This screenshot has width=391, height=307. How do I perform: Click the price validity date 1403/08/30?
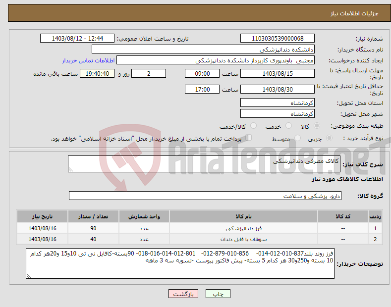pyautogui.click(x=278, y=89)
